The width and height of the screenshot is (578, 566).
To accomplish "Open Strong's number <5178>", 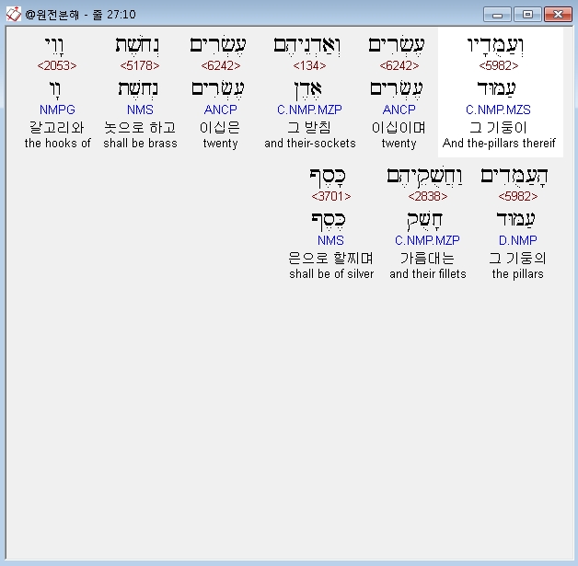I will 140,65.
